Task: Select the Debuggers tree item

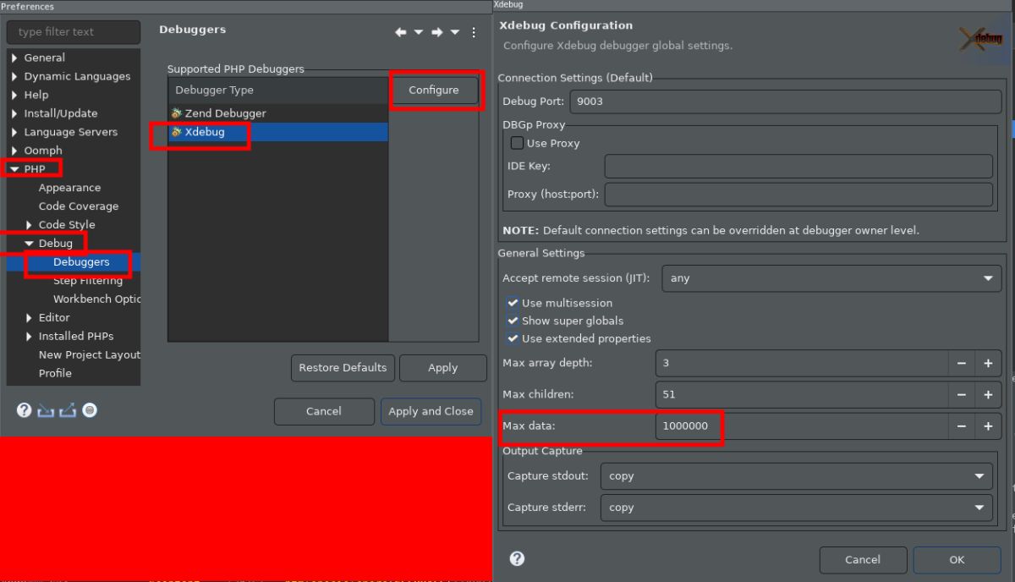Action: coord(81,262)
